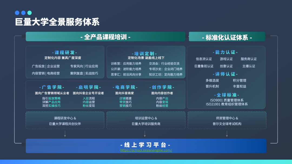
Task: Select 电商学院 for merchants
Action: (126, 87)
